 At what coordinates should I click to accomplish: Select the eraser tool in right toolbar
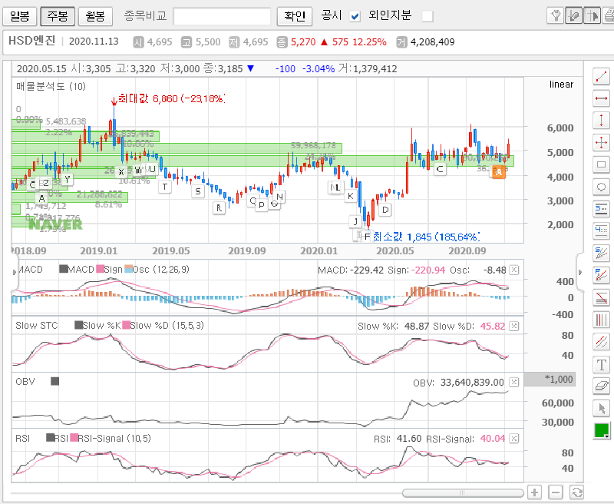(601, 386)
